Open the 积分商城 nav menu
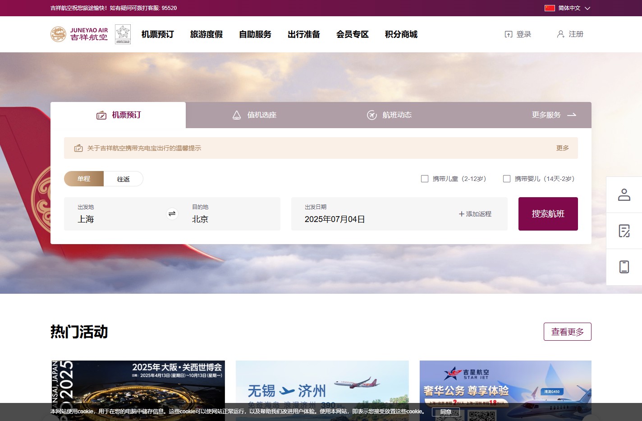The width and height of the screenshot is (642, 421). click(401, 34)
